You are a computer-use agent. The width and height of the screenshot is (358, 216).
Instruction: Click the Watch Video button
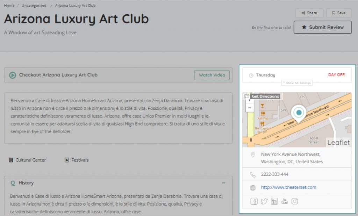[212, 75]
